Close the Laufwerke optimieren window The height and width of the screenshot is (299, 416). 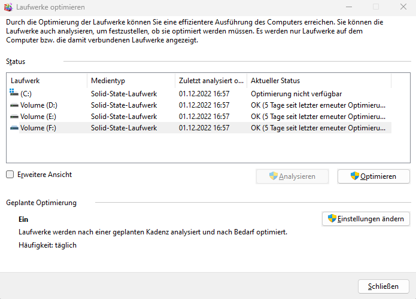(403, 7)
